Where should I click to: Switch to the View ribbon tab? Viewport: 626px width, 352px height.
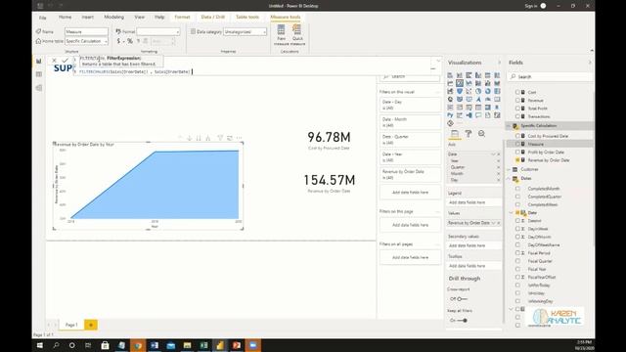pos(139,18)
